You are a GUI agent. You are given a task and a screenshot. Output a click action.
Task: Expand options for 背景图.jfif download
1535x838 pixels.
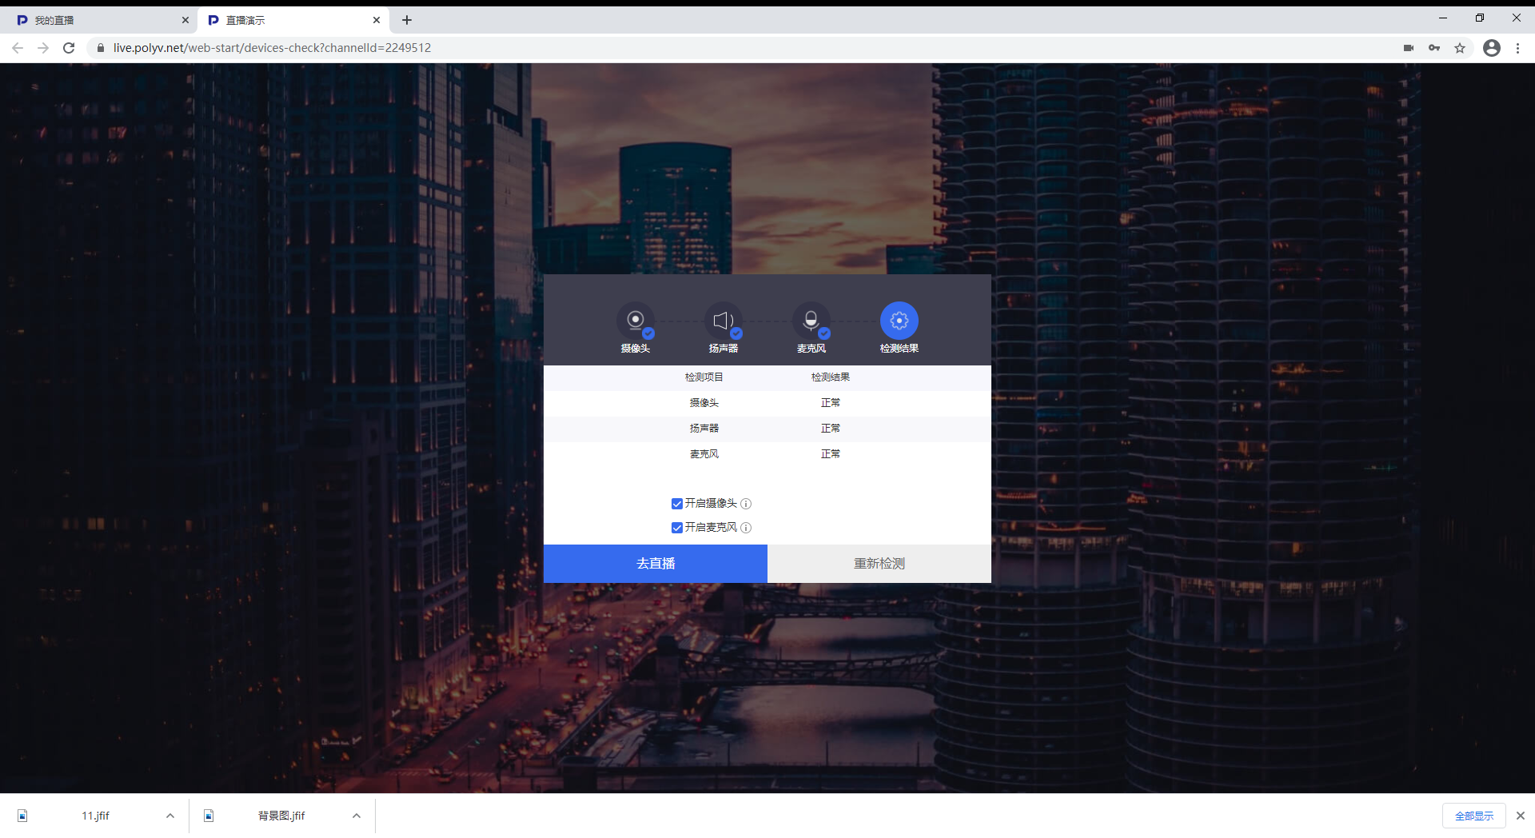[x=357, y=816]
